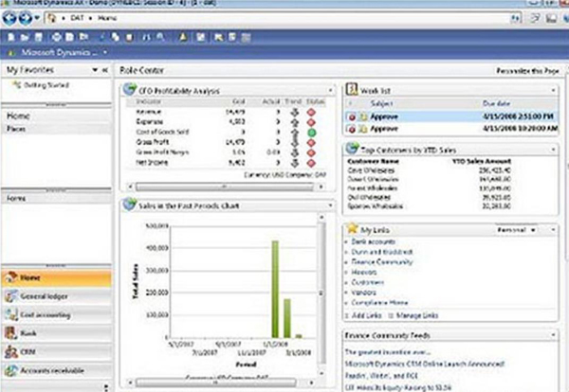Image resolution: width=569 pixels, height=392 pixels.
Task: Click the CRM module icon
Action: [10, 352]
